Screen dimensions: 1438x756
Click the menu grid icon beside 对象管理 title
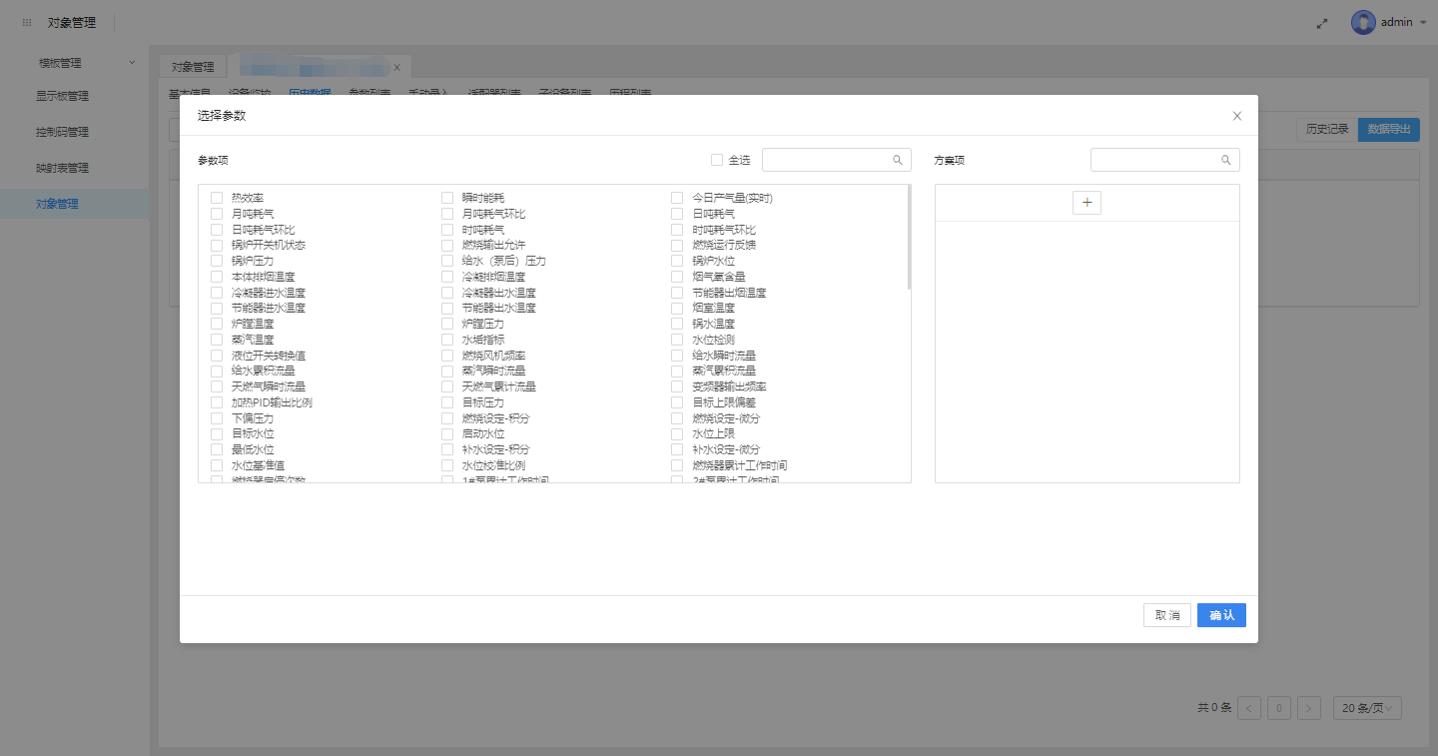pos(27,22)
